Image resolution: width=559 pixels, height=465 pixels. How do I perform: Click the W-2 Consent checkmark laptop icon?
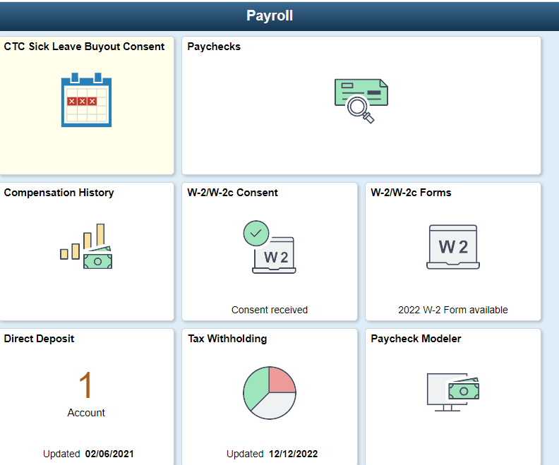point(269,247)
